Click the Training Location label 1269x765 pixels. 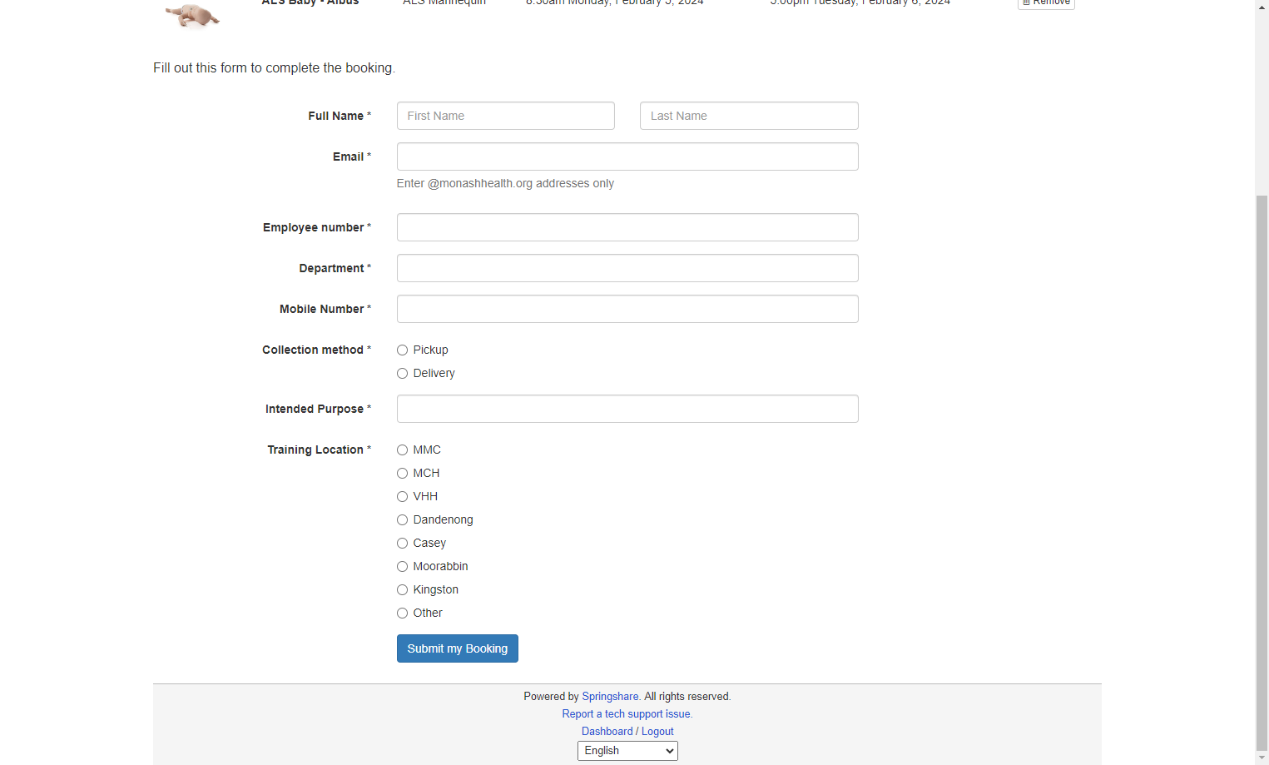click(319, 450)
